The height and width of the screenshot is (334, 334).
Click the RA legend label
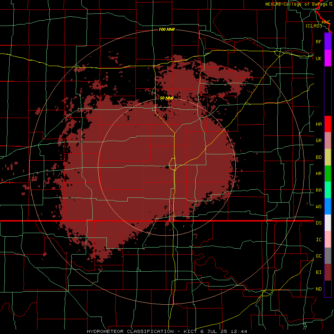318,190
